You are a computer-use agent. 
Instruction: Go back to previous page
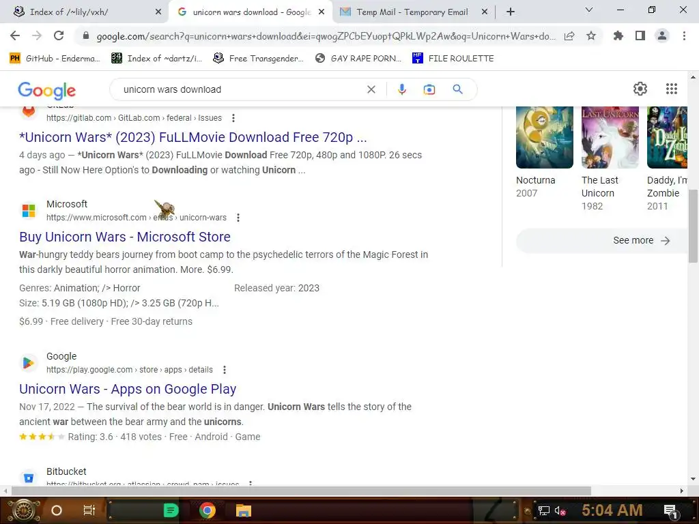(15, 35)
